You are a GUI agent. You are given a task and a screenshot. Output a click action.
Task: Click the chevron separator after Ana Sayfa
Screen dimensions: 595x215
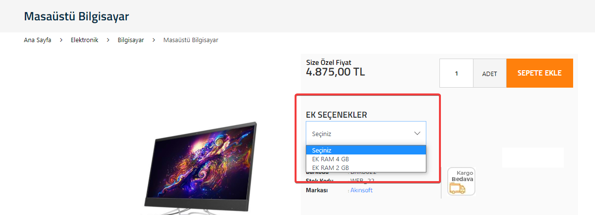pos(61,40)
